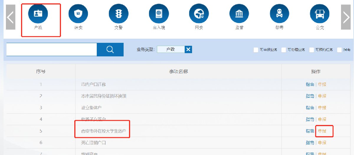Select the 交警 traffic light icon
Image resolution: width=354 pixels, height=155 pixels.
coord(118,14)
